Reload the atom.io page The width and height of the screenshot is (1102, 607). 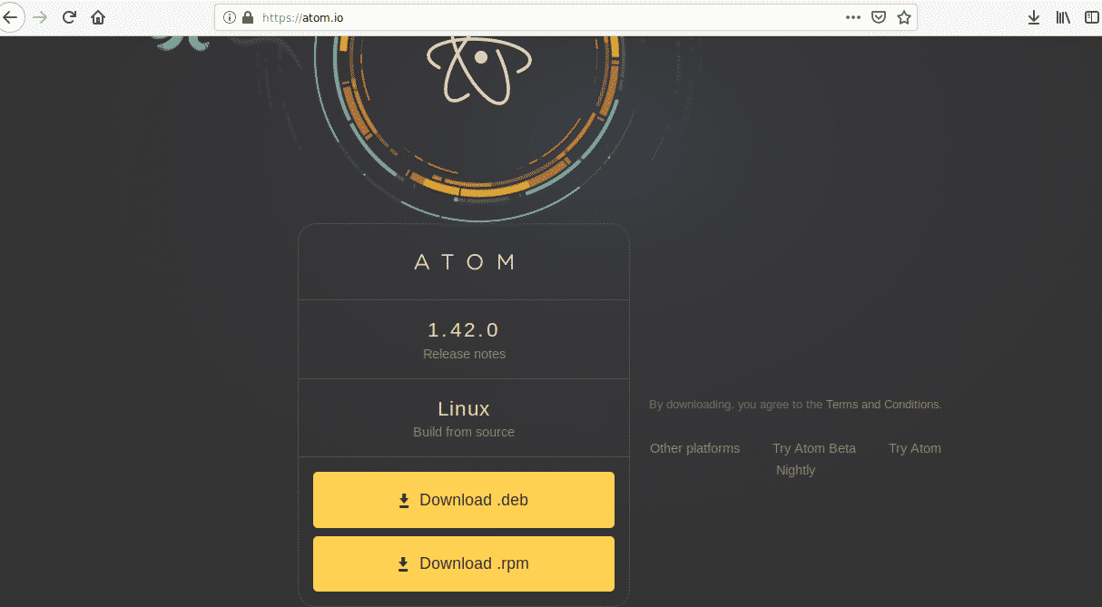click(69, 17)
